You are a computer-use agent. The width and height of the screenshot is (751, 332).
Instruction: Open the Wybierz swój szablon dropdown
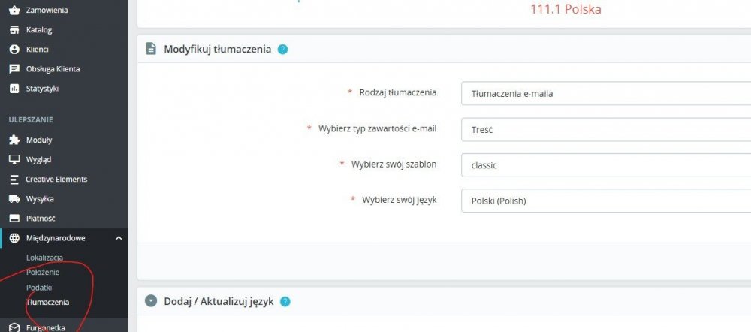click(605, 165)
